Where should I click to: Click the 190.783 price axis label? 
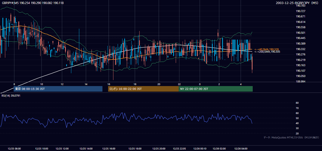[301, 6]
